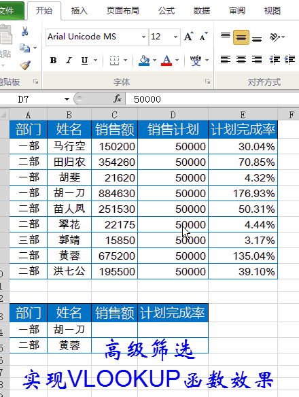Click the phonetic guide wén icon
Viewport: 299px width, 397px height.
[196, 61]
